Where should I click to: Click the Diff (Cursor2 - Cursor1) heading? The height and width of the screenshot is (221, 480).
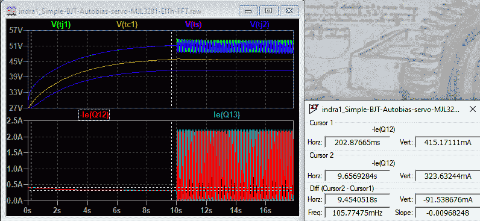point(342,188)
